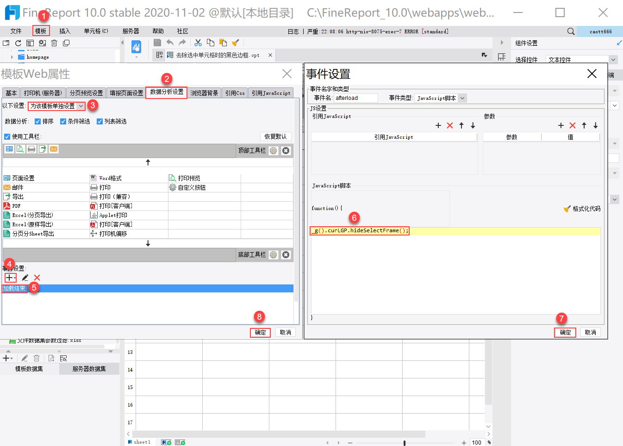Image resolution: width=623 pixels, height=446 pixels.
Task: Open the add dataset plus dropdown
Action: (8, 358)
